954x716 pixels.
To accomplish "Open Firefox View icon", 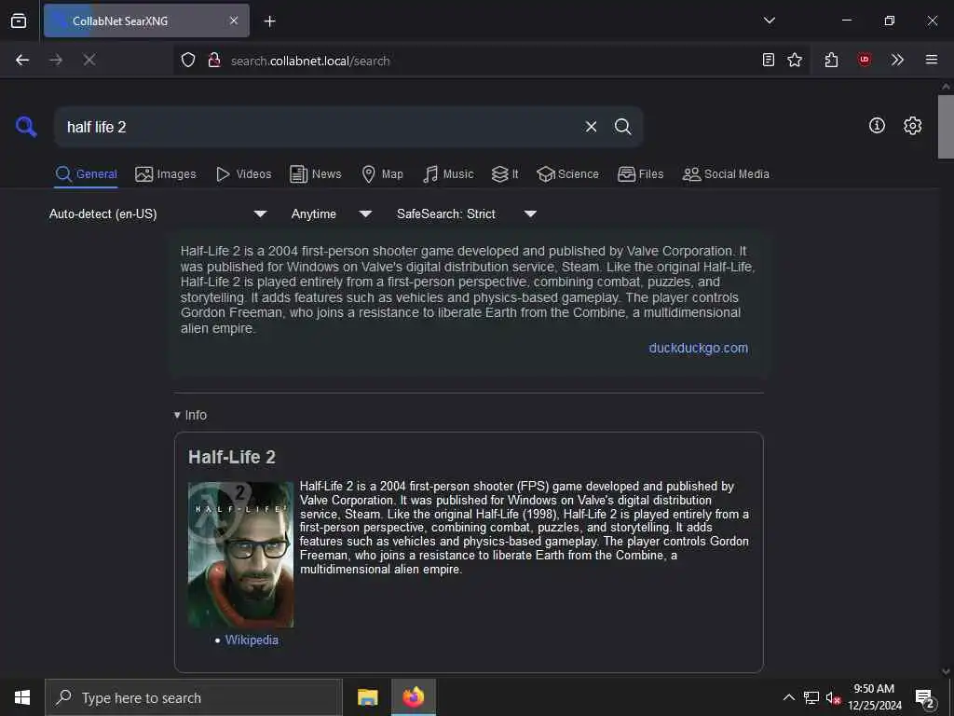I will click(19, 21).
